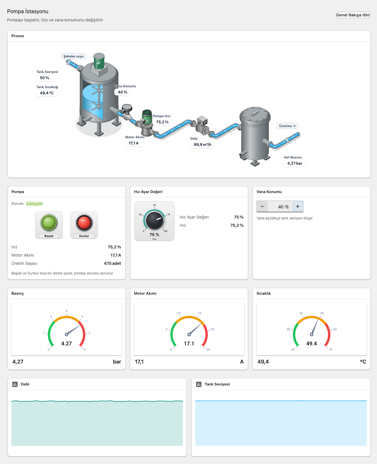
Task: Select the pressure vessel on right
Action: pos(255,136)
